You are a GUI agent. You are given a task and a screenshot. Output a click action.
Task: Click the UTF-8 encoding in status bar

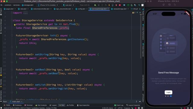tap(120, 108)
